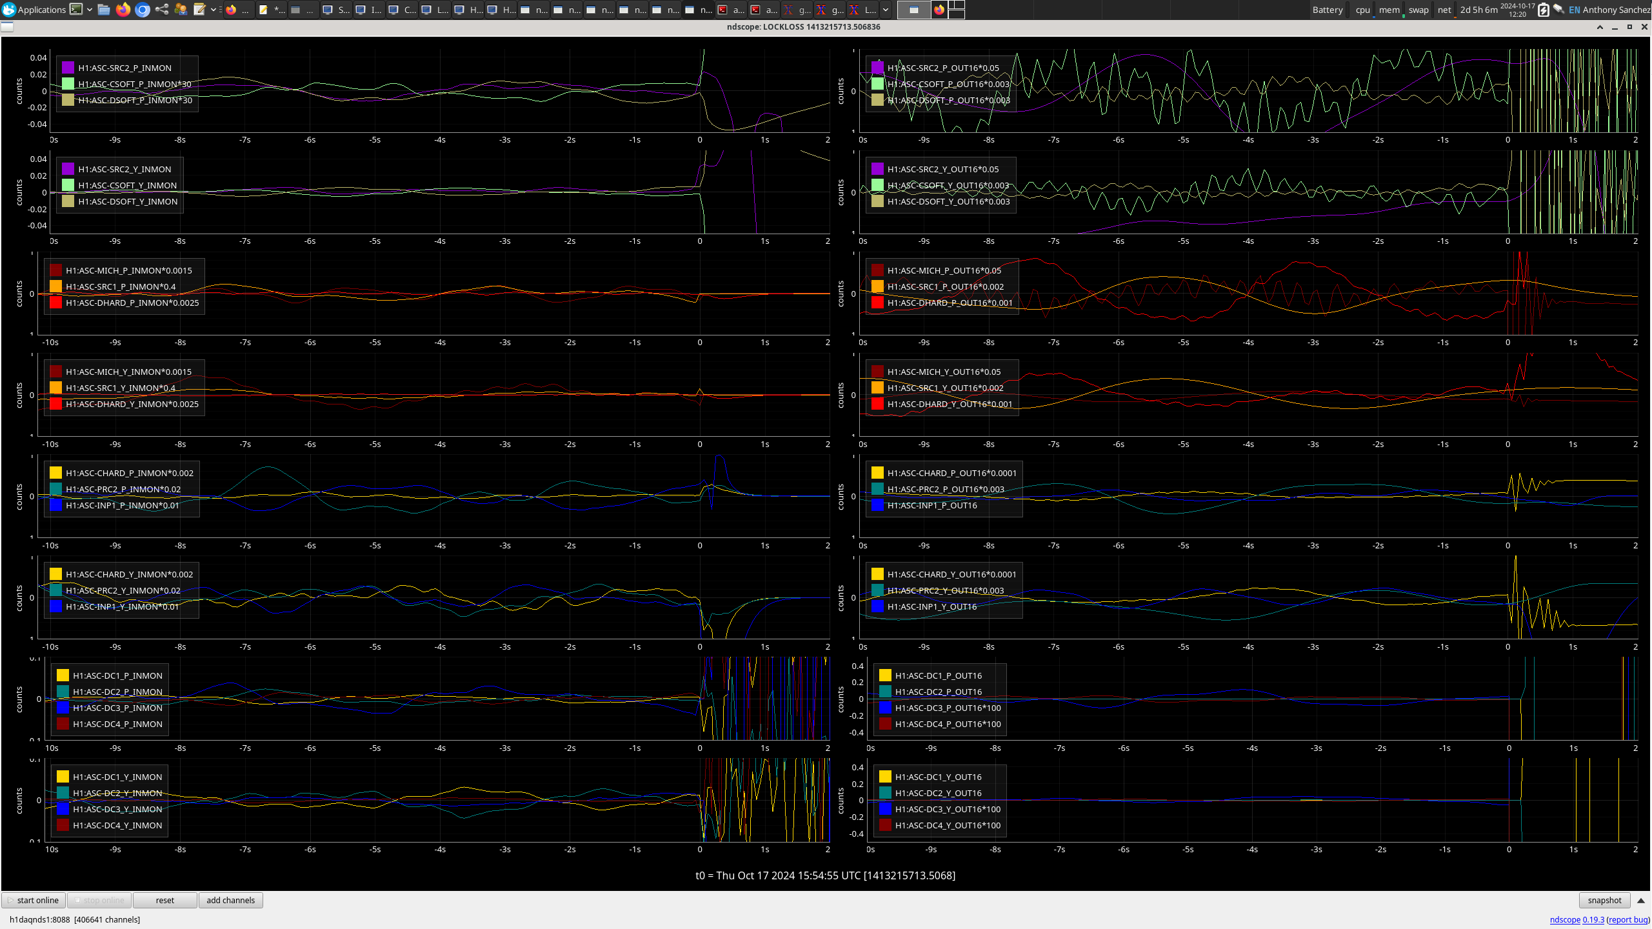Click the network share icon in panel
Viewport: 1652px width, 929px height.
coord(162,10)
